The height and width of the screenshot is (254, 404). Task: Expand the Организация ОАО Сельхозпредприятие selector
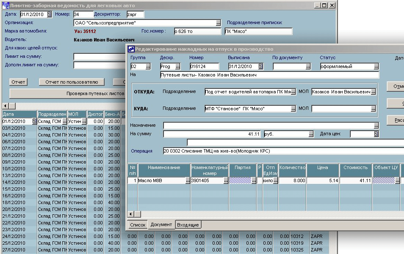coord(218,23)
